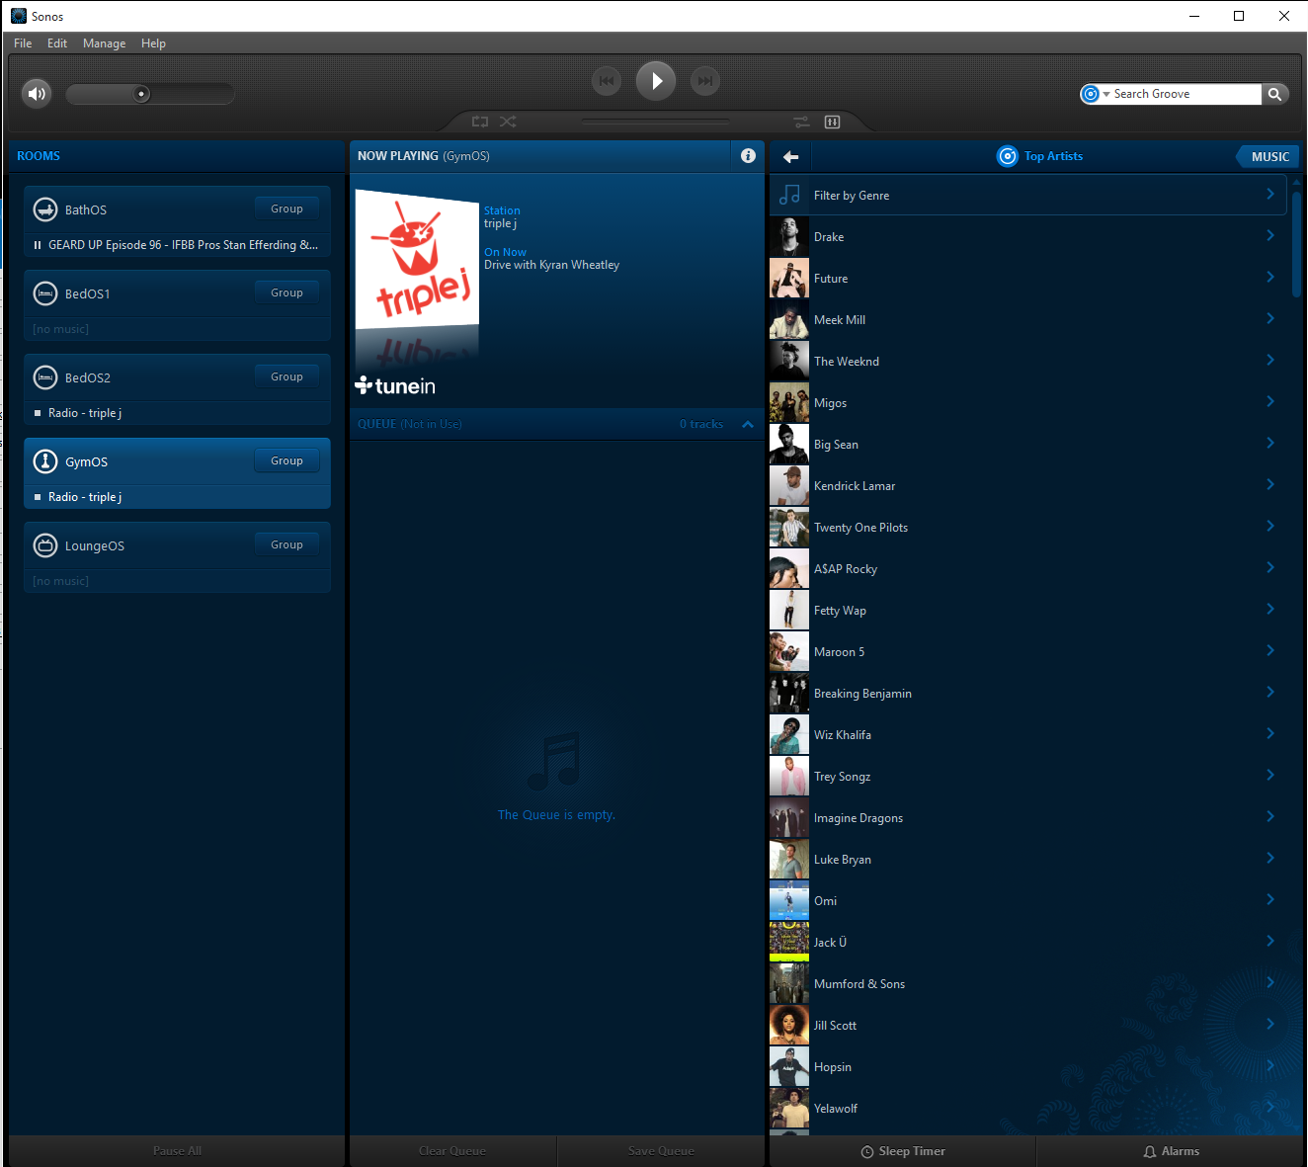
Task: Open the search source dropdown arrow
Action: click(1105, 94)
